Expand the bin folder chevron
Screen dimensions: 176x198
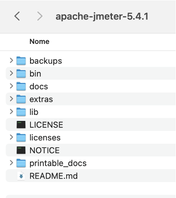tap(12, 73)
